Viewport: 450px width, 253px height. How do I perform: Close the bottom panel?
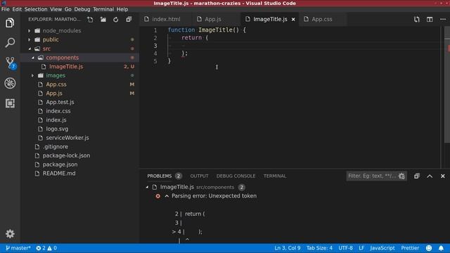pos(443,176)
